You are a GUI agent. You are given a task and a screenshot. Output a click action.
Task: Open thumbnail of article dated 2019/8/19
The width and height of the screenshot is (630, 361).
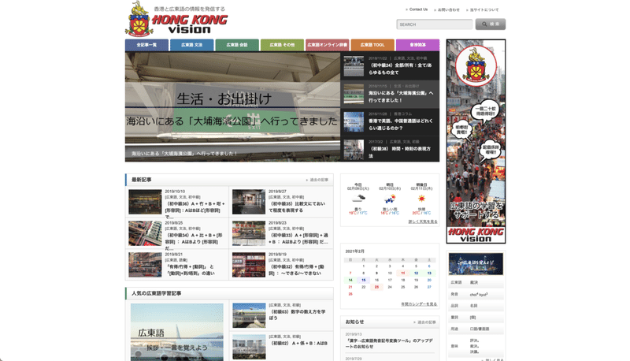click(249, 265)
